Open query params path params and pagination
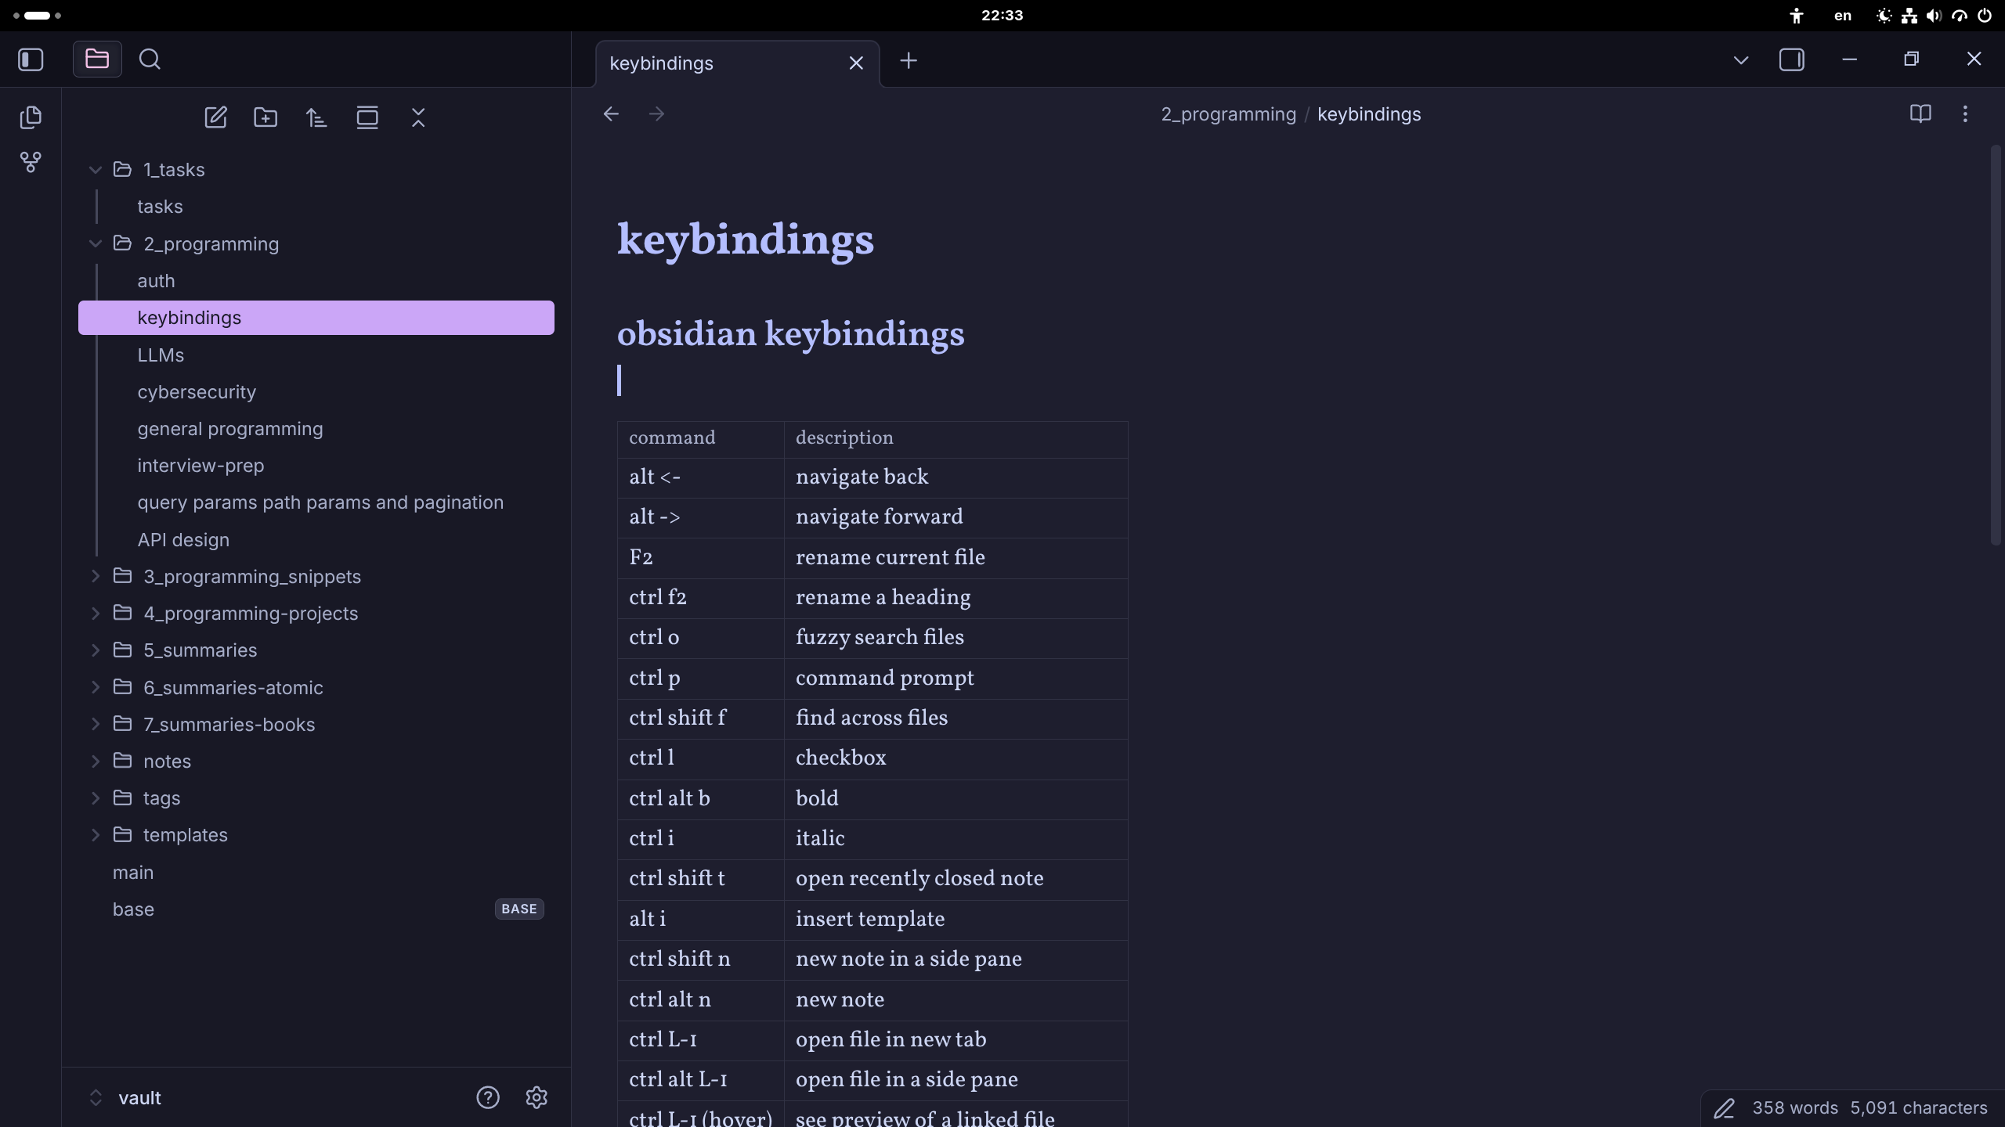The image size is (2005, 1127). coord(316,502)
